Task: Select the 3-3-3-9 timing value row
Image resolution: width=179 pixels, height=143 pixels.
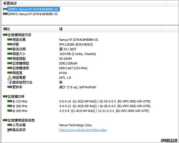Action: tap(104, 111)
